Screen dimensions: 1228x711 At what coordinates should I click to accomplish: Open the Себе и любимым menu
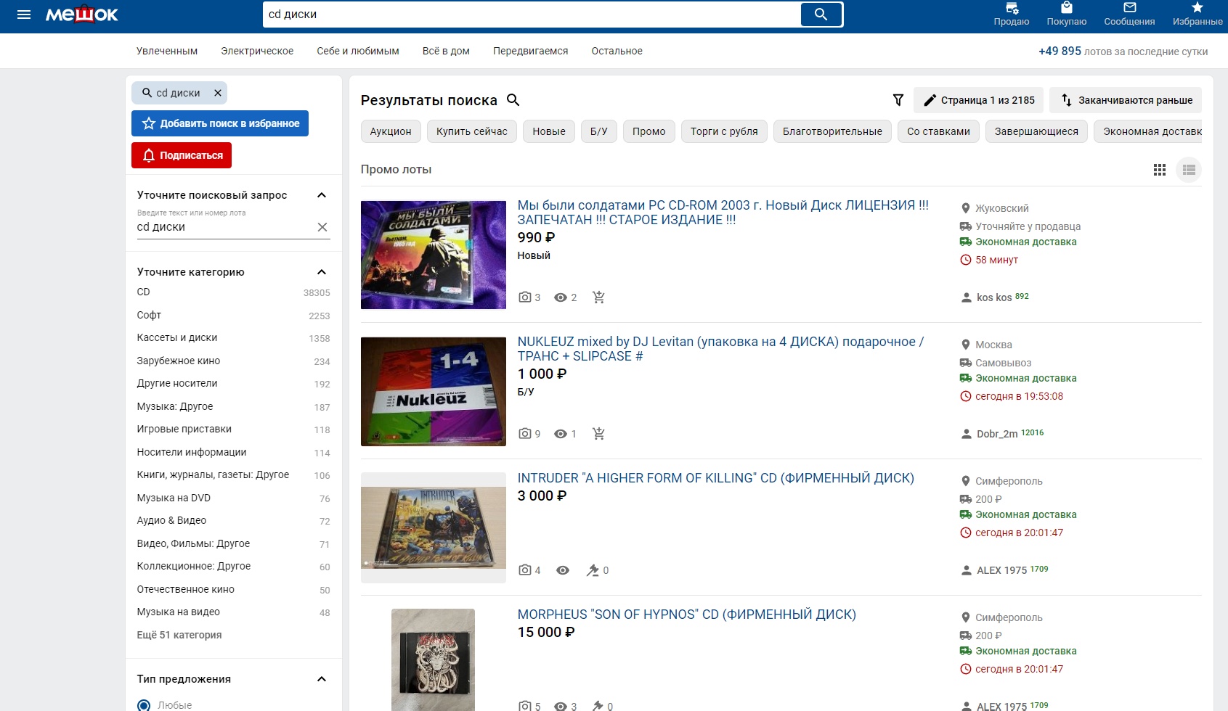pyautogui.click(x=358, y=51)
